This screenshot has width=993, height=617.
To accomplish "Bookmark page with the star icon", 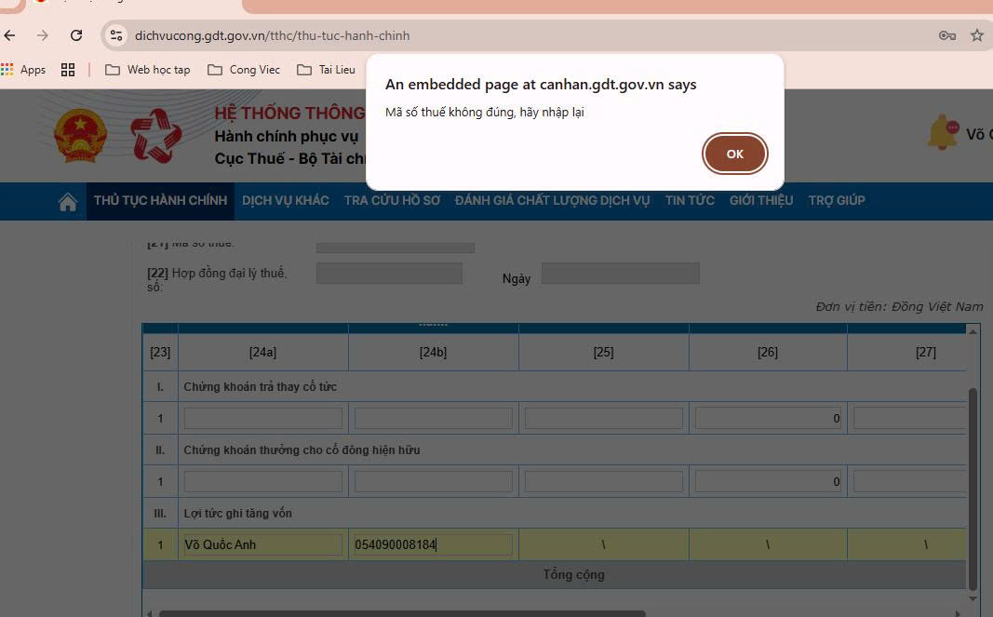I will coord(976,35).
